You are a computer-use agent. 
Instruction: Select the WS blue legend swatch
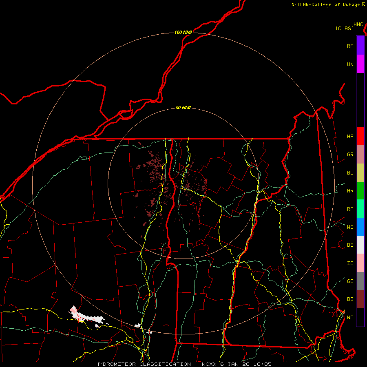(360, 227)
